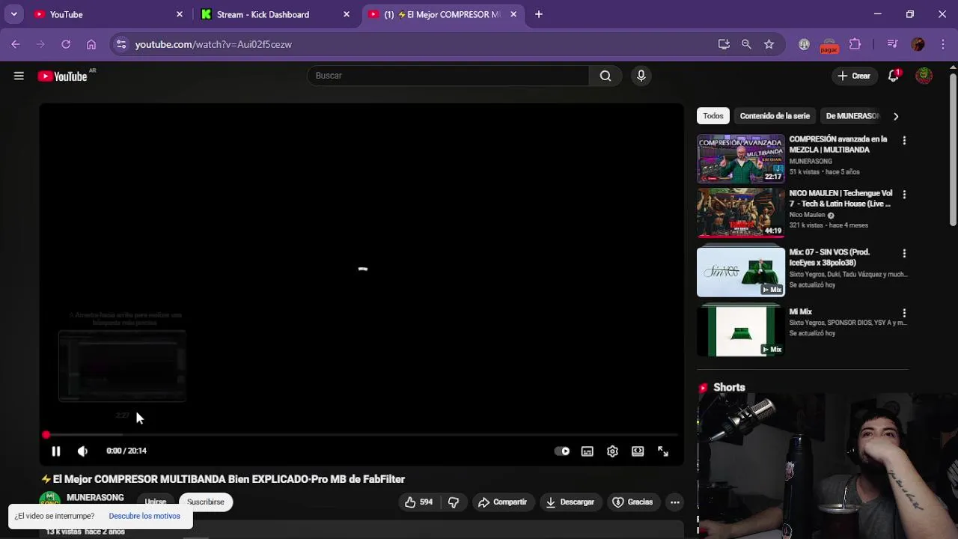Show more filter chips with arrow
The image size is (958, 539).
tap(896, 116)
